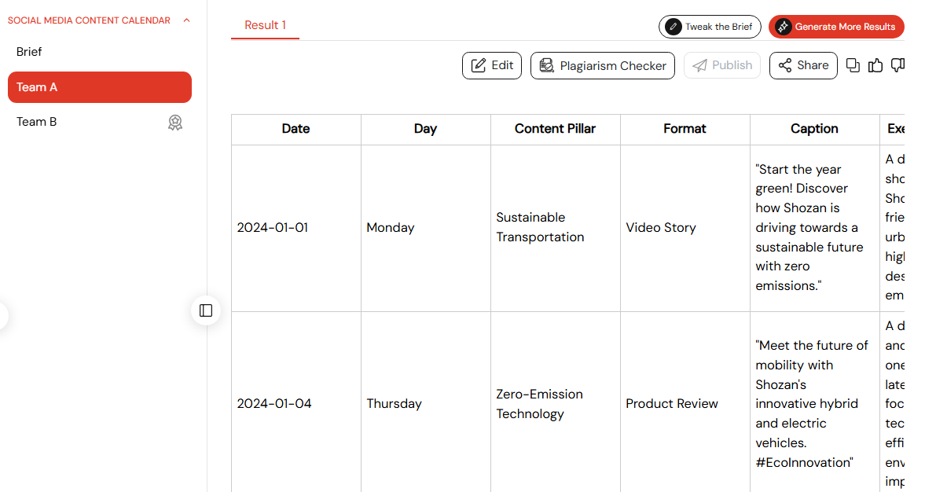The image size is (925, 492).
Task: Select the Sustainable Transportation cell
Action: tap(556, 228)
